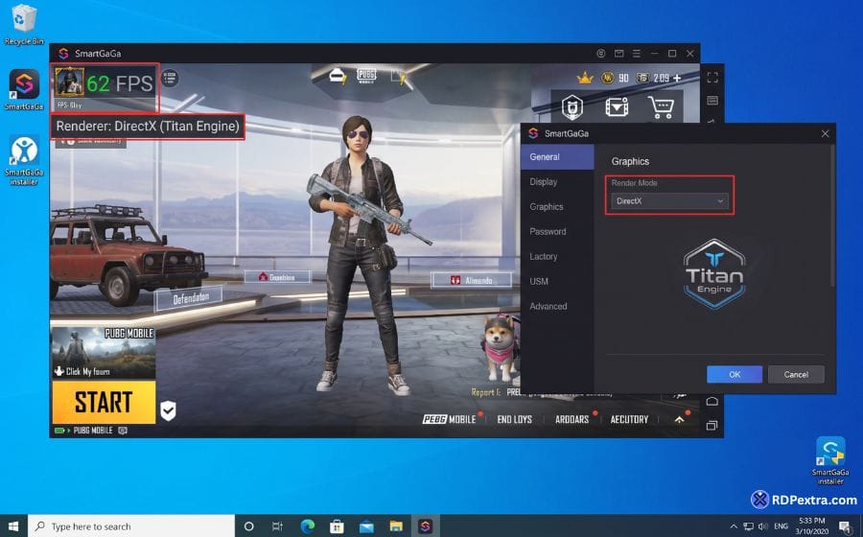Open the Windows Start menu
The image size is (863, 537).
13,526
